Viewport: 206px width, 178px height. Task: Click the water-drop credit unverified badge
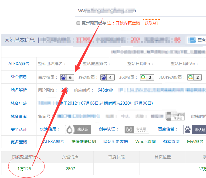coord(78,129)
